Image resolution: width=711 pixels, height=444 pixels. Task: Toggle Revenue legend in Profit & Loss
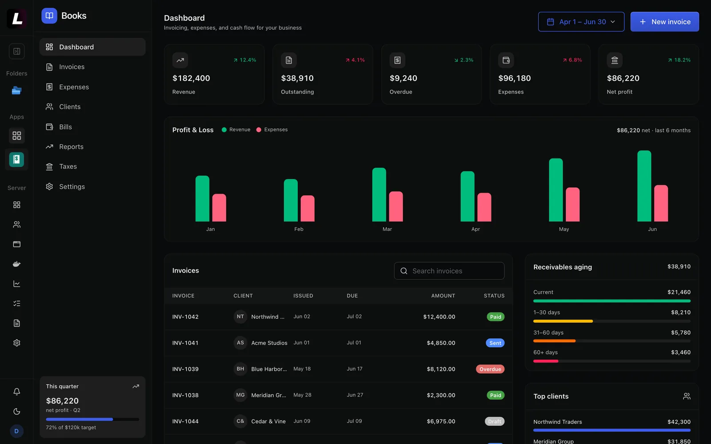coord(236,130)
